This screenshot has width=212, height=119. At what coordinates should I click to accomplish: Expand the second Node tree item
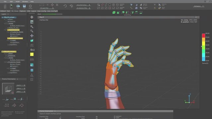[x=4, y=58]
